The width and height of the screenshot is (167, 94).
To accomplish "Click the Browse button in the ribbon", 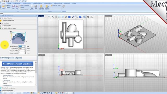I will coord(8,5).
